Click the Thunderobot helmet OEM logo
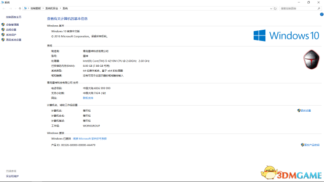The height and width of the screenshot is (182, 324). point(311,60)
